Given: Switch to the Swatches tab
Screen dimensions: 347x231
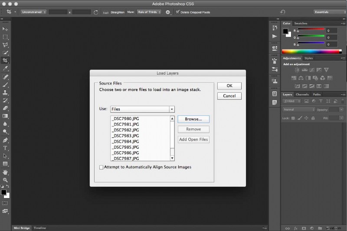Looking at the screenshot, I should click(x=301, y=23).
